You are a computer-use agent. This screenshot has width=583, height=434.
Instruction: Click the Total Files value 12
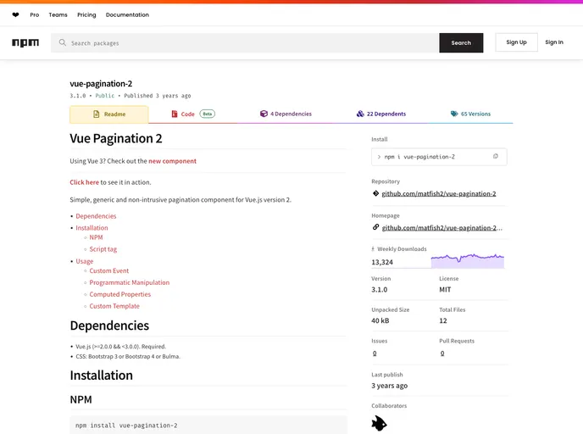(x=443, y=320)
